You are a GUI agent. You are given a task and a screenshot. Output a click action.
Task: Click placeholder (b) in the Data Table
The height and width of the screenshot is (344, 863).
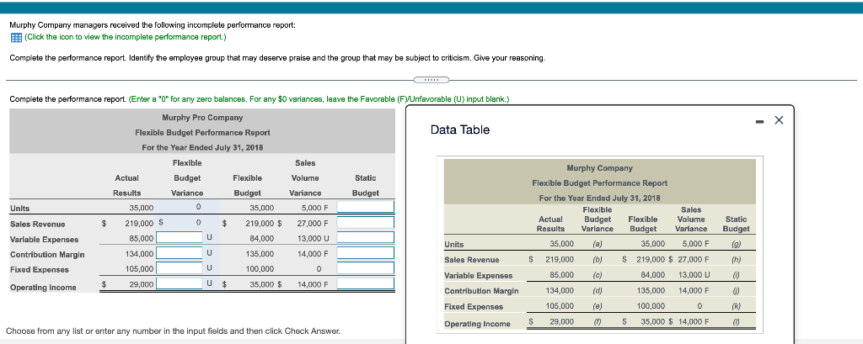[598, 259]
